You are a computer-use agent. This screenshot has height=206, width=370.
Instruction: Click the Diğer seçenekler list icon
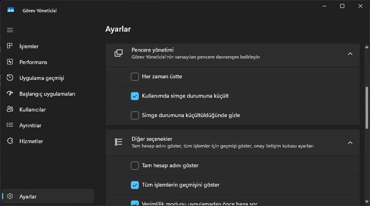click(x=119, y=142)
